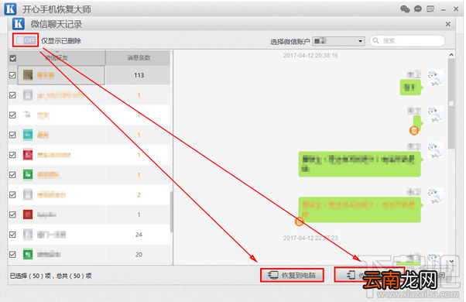Viewport: 466px width, 302px height.
Task: Click the sender avatar beside the topmost message
Action: 435,78
